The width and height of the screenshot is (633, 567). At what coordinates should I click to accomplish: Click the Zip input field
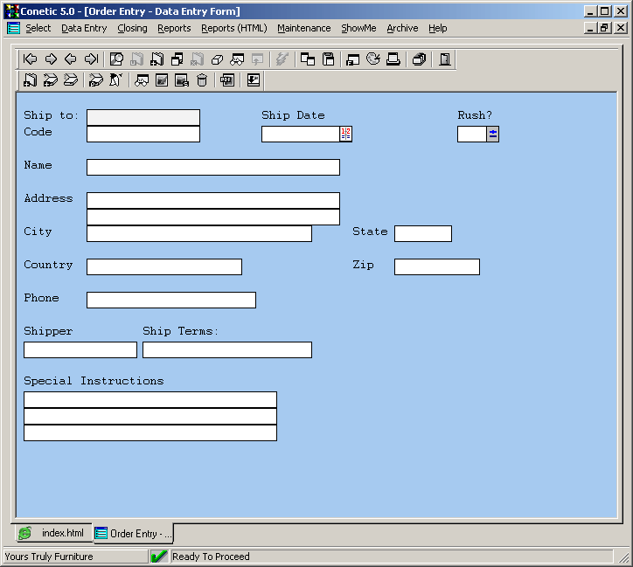coord(436,266)
